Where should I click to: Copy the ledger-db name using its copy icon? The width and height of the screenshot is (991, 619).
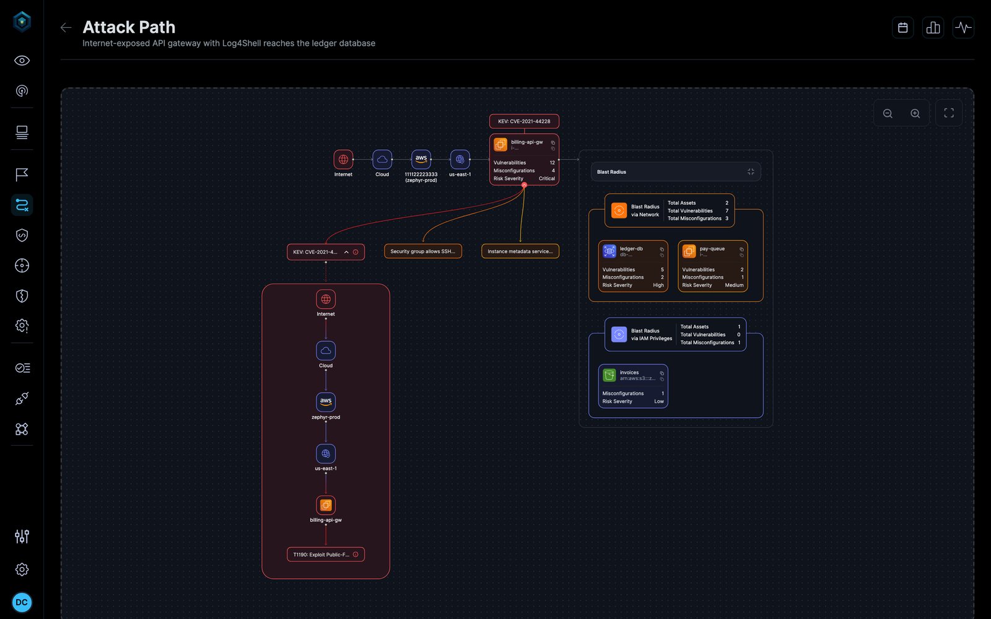tap(661, 249)
